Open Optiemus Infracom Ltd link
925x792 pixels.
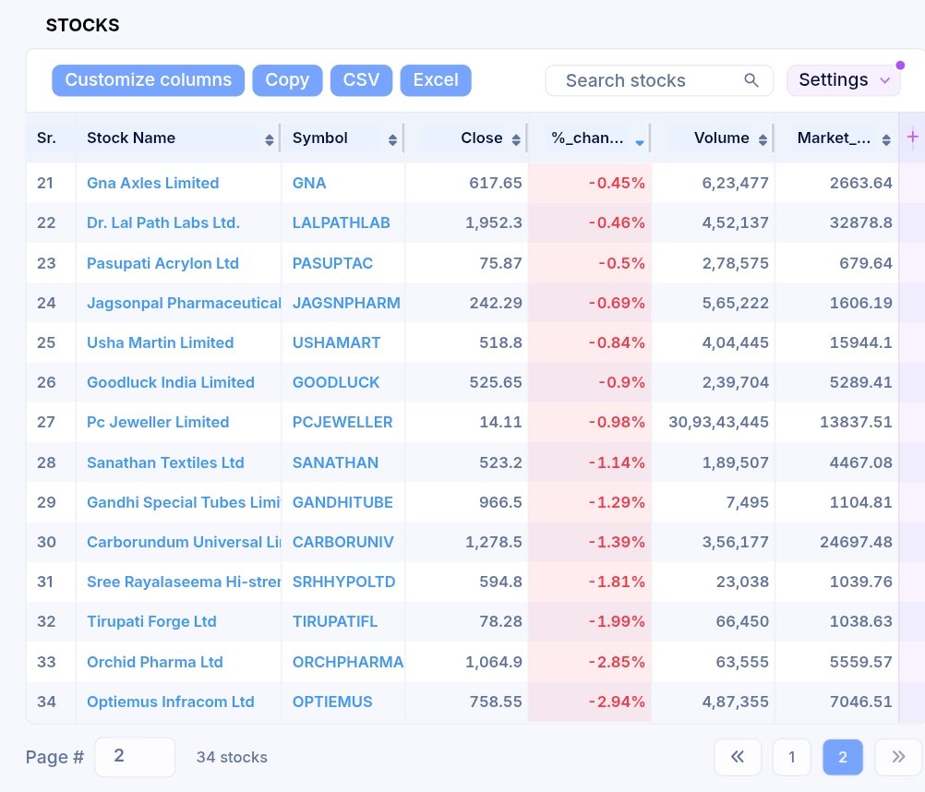click(x=171, y=702)
